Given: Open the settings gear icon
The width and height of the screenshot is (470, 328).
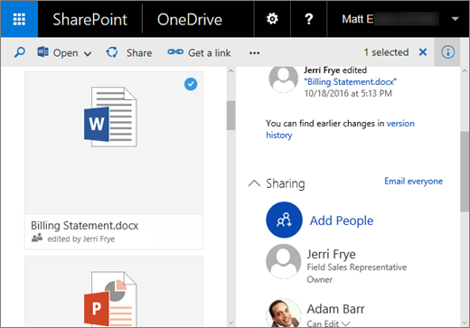Looking at the screenshot, I should [x=272, y=19].
